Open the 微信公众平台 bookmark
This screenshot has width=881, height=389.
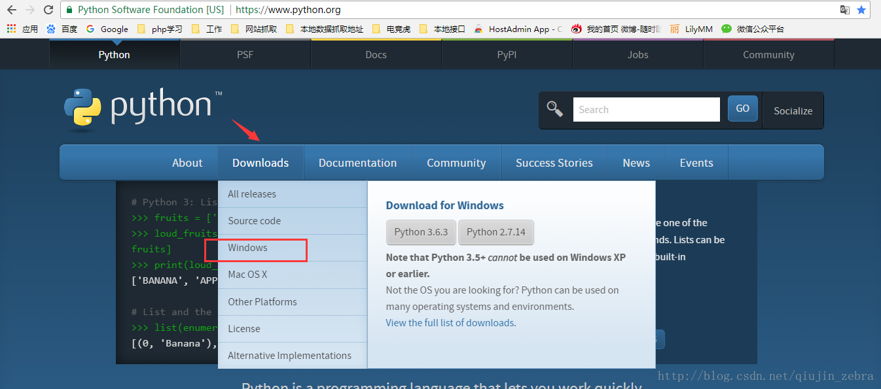tap(753, 29)
